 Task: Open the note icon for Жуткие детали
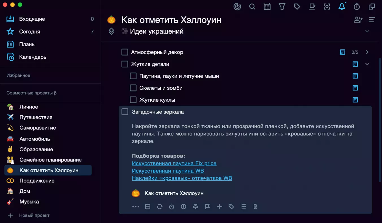[355, 64]
